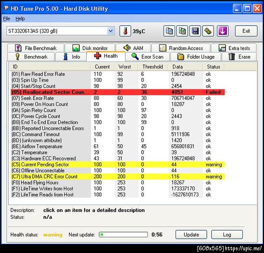Click the copy screenshot toolbar icon
The height and width of the screenshot is (253, 264).
(x=182, y=31)
